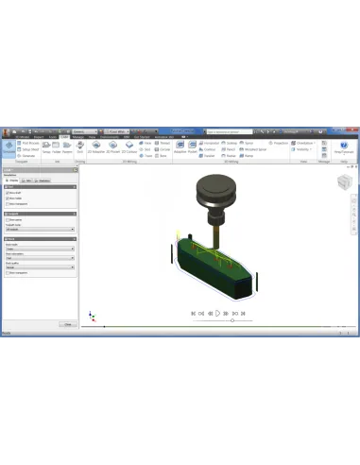Image resolution: width=360 pixels, height=465 pixels.
Task: Click the Bore milling tool
Action: pos(161,156)
